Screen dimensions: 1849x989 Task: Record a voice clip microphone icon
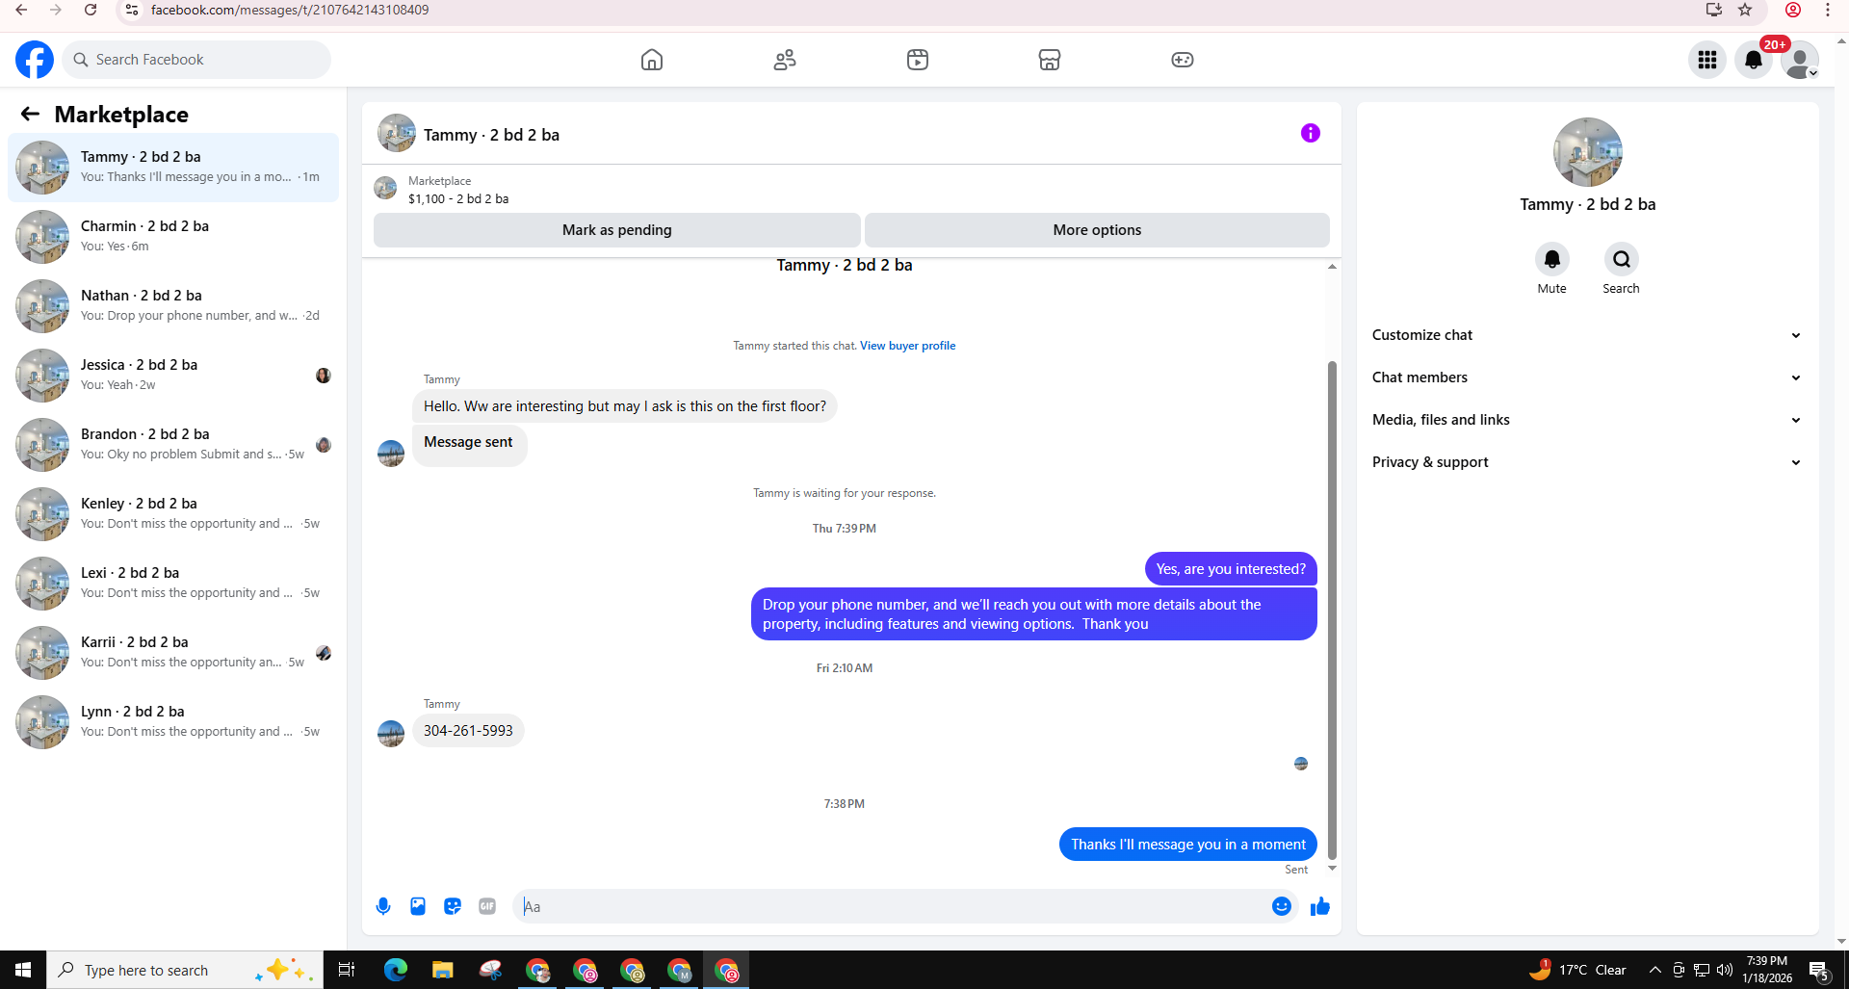point(383,906)
